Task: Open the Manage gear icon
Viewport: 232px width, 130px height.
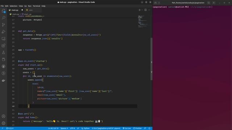Action: 3,123
